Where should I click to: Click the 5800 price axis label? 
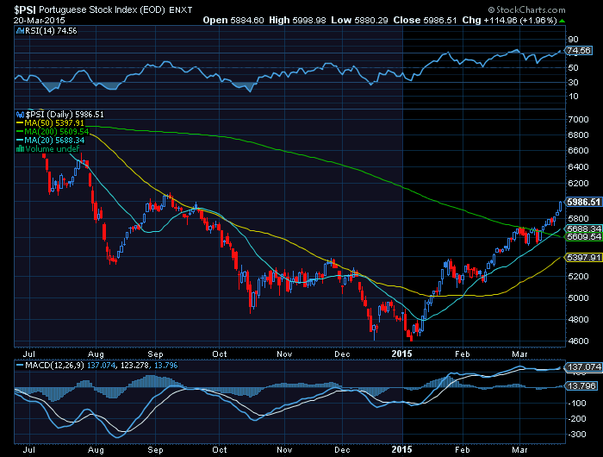click(x=578, y=219)
